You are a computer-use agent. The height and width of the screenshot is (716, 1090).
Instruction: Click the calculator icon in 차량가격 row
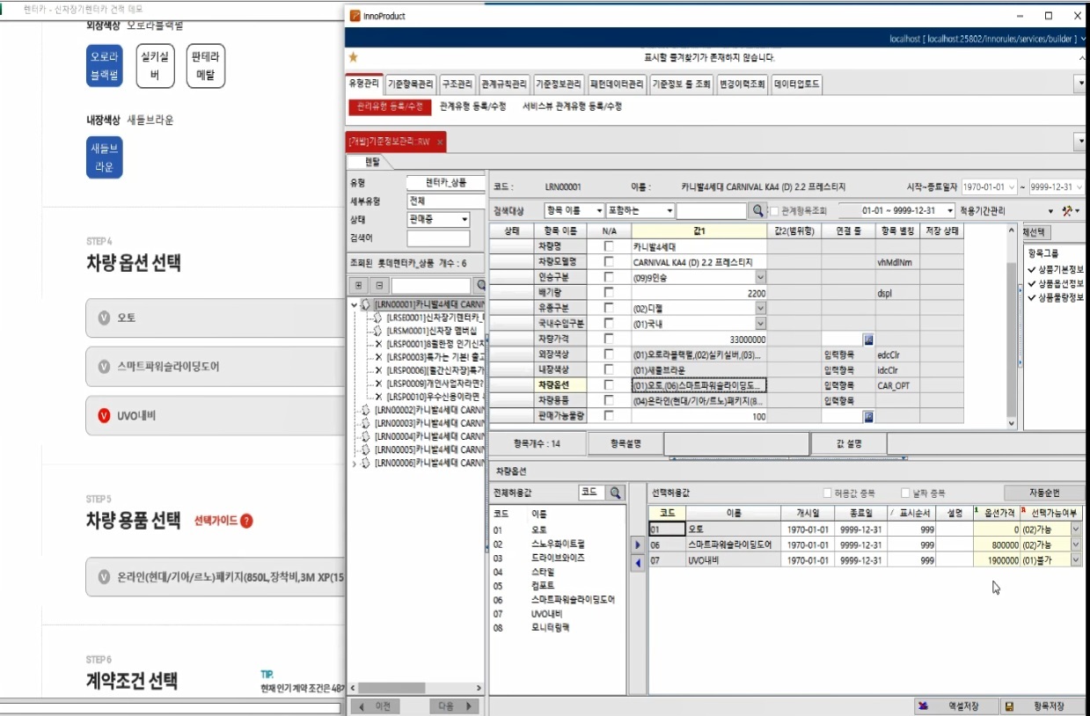tap(868, 339)
